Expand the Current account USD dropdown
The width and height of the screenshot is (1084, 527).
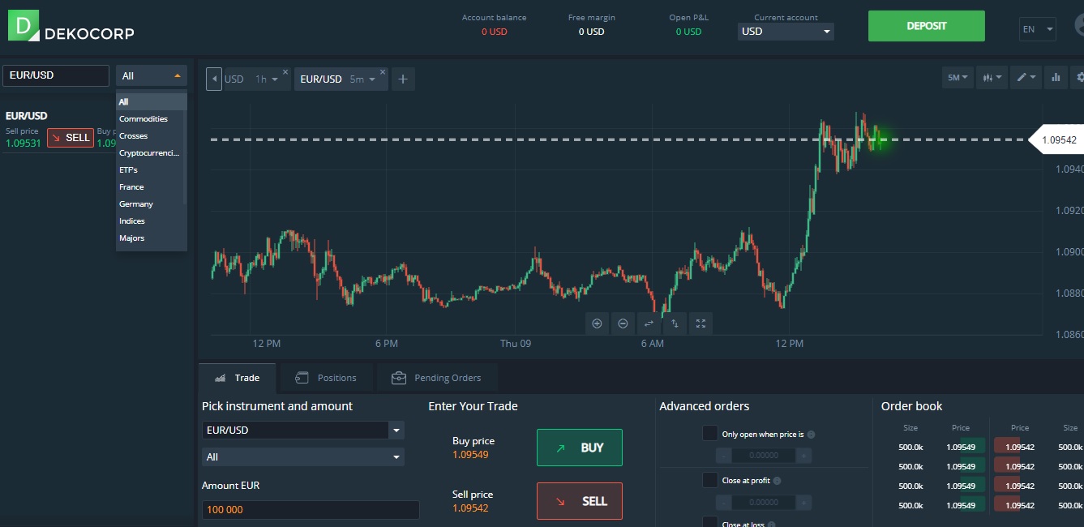[786, 32]
